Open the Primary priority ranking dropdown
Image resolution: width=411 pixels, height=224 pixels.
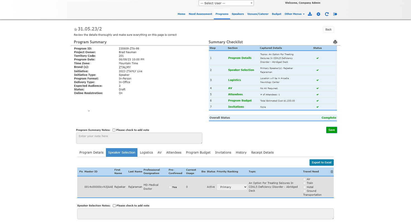232,187
